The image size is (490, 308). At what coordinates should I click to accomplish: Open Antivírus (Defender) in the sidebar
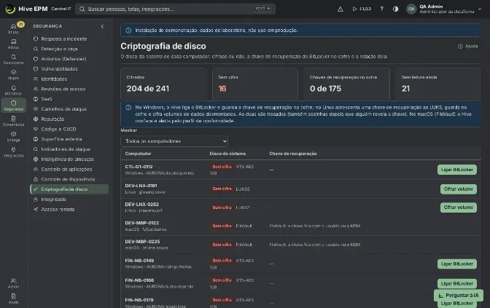pos(69,59)
